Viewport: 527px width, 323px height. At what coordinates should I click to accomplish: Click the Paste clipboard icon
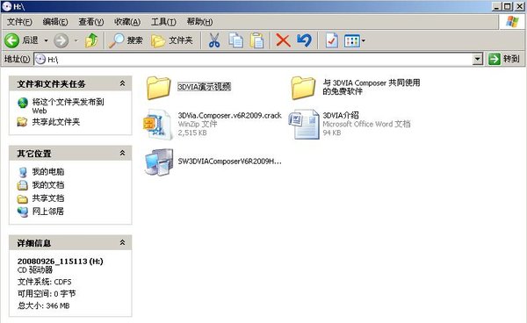[x=257, y=40]
